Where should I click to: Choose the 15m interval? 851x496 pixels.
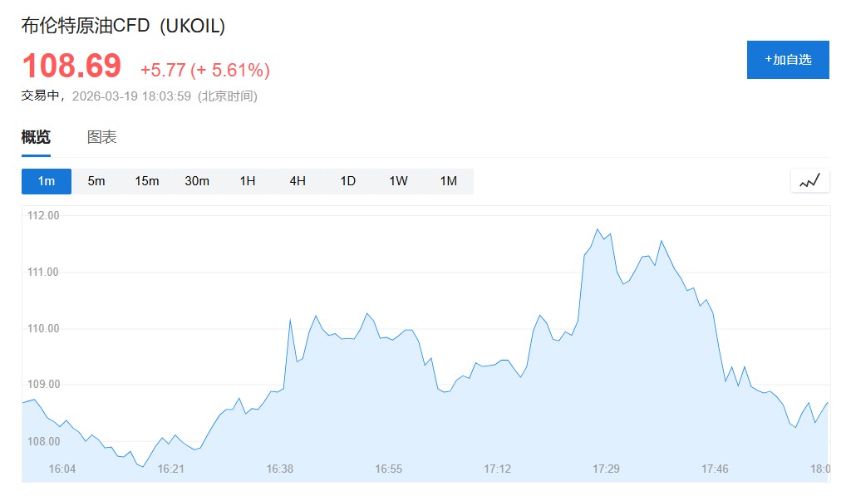coord(147,181)
